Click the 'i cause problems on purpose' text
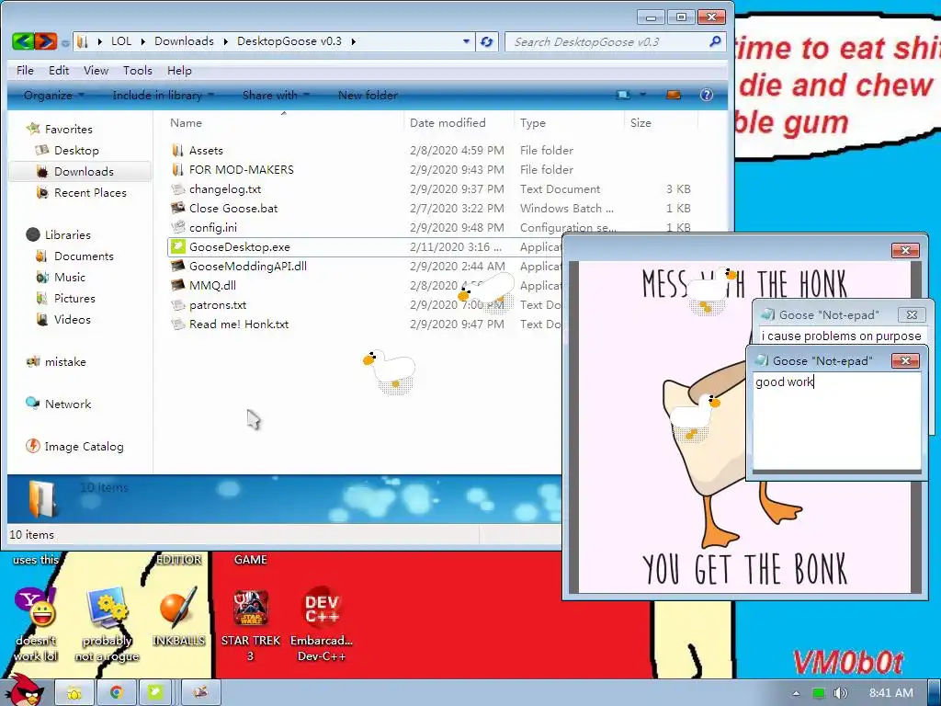Screen dimensions: 941x706 (x=842, y=336)
